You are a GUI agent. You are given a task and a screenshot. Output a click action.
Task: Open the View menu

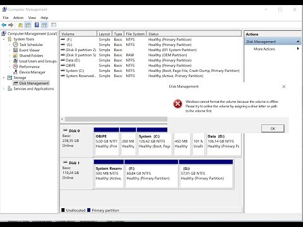coord(32,18)
